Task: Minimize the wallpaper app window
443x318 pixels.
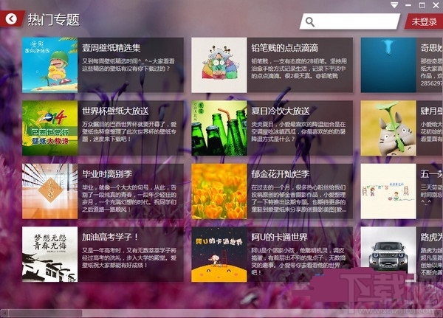Action: click(x=408, y=5)
